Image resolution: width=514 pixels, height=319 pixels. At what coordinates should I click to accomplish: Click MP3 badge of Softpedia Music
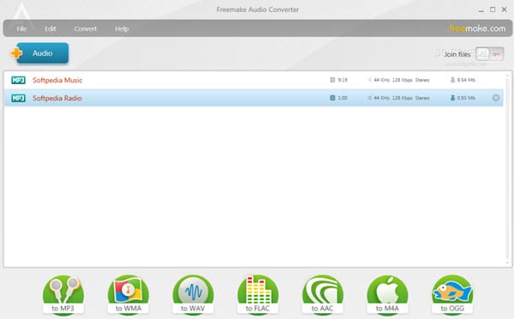coord(18,80)
